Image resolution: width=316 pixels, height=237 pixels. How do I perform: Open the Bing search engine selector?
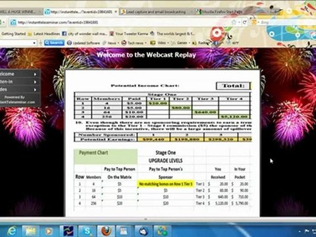tap(255, 22)
